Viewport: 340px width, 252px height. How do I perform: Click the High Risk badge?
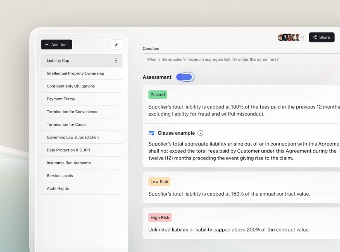tap(160, 217)
